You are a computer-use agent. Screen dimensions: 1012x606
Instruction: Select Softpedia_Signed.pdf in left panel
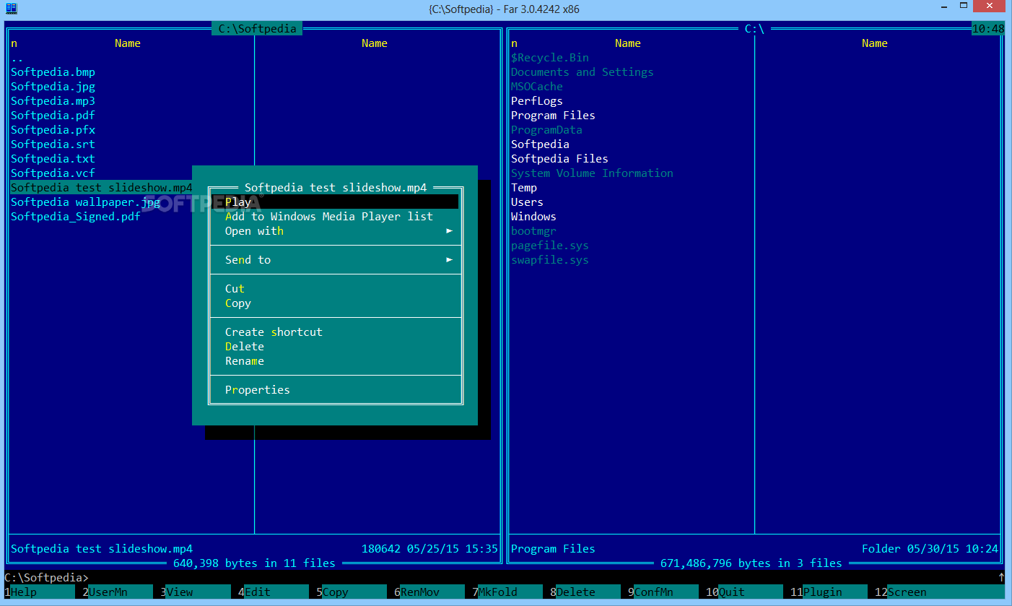[76, 217]
